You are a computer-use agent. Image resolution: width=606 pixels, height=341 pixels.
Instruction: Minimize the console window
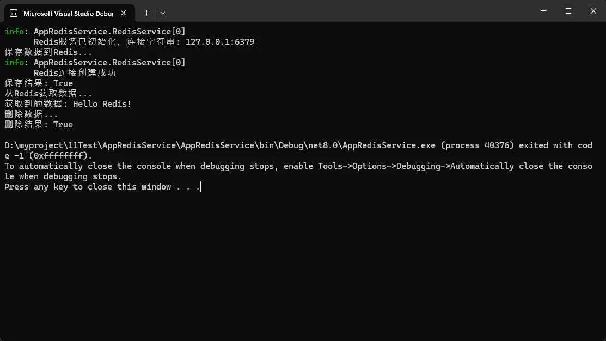click(543, 11)
